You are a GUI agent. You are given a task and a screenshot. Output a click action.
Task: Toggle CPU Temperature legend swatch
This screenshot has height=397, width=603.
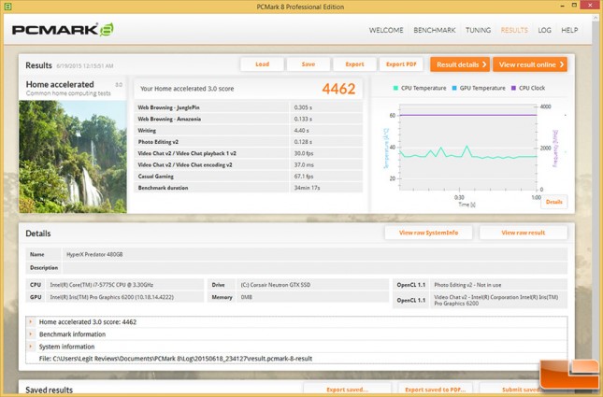point(395,88)
